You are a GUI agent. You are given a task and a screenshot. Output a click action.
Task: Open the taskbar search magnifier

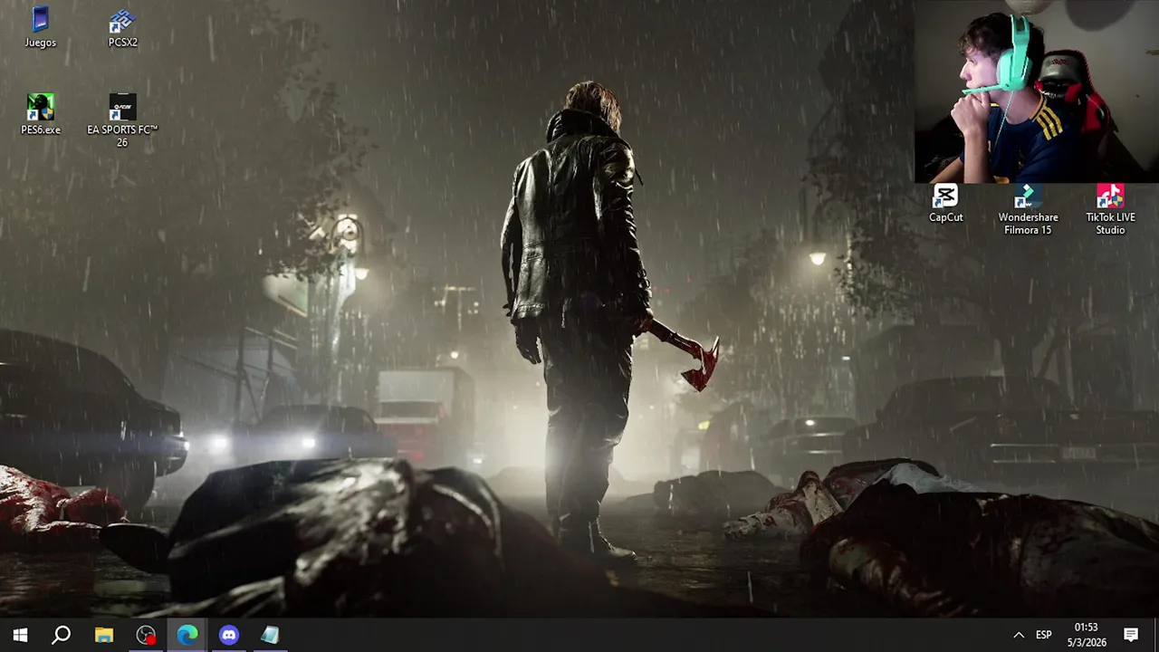62,635
